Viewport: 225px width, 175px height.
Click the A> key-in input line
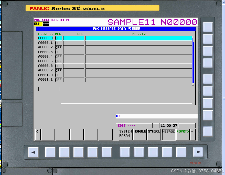pos(157,116)
